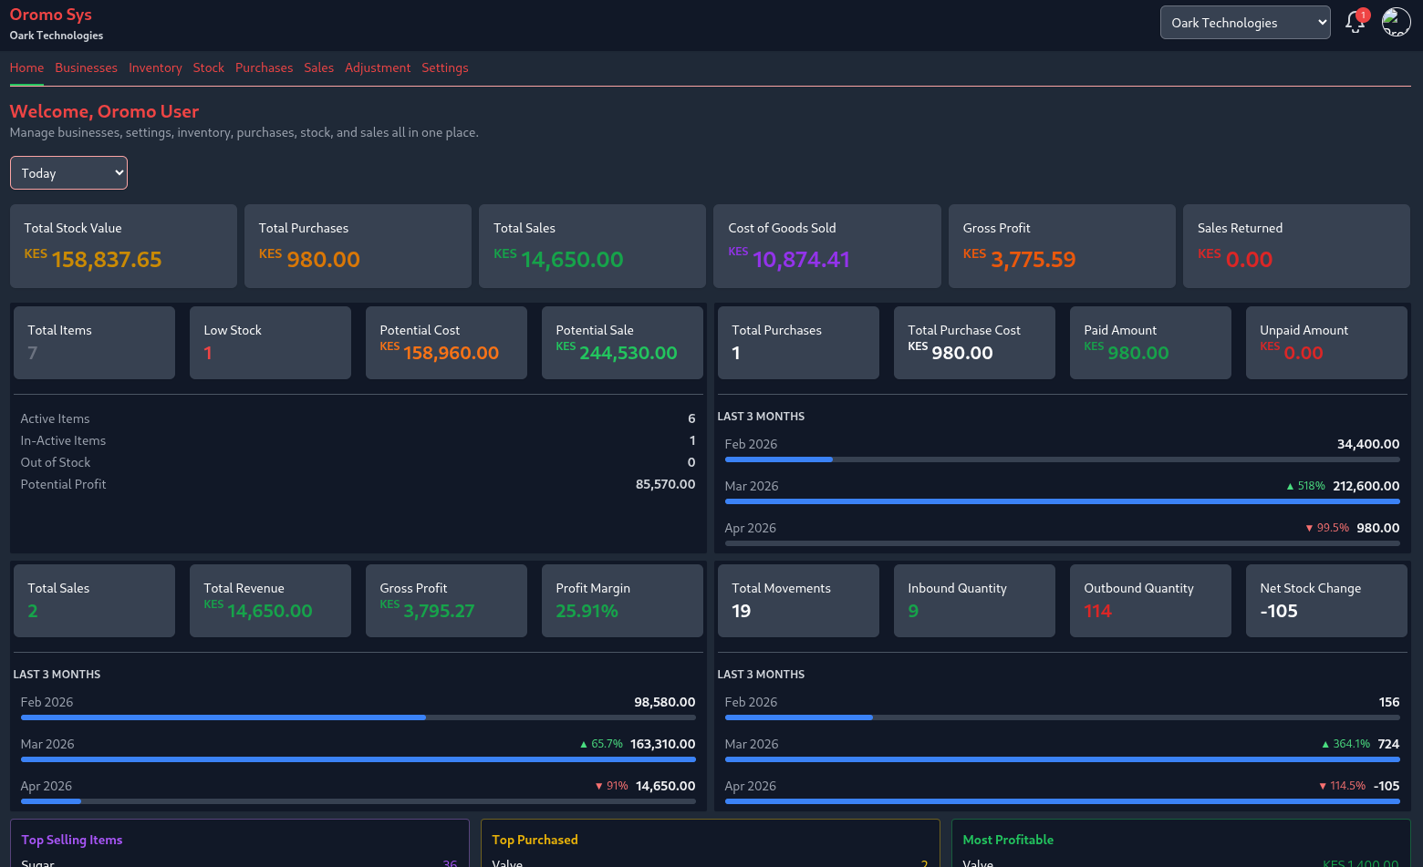The image size is (1423, 867).
Task: Click the Unpaid Amount card
Action: [x=1326, y=343]
